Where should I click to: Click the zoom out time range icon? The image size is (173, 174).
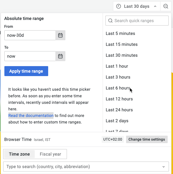(166, 6)
